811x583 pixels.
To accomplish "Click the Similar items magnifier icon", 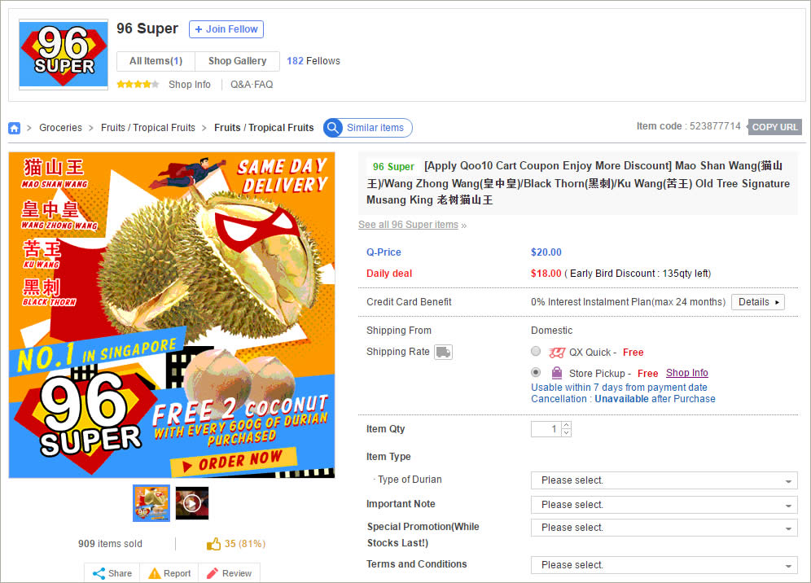I will tap(333, 128).
